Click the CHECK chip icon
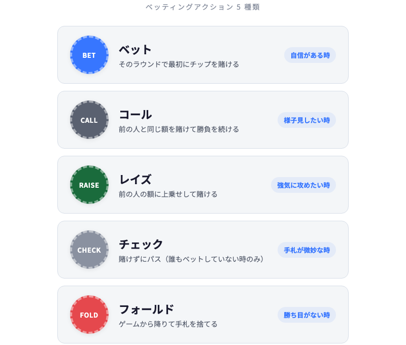This screenshot has height=345, width=406. coord(89,250)
